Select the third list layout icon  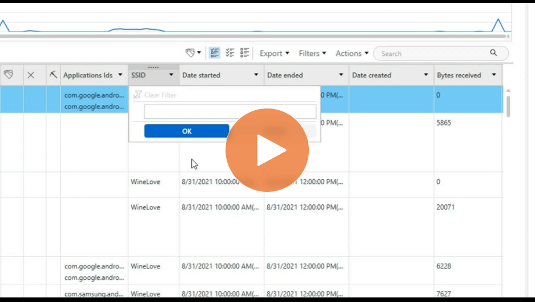[x=244, y=53]
